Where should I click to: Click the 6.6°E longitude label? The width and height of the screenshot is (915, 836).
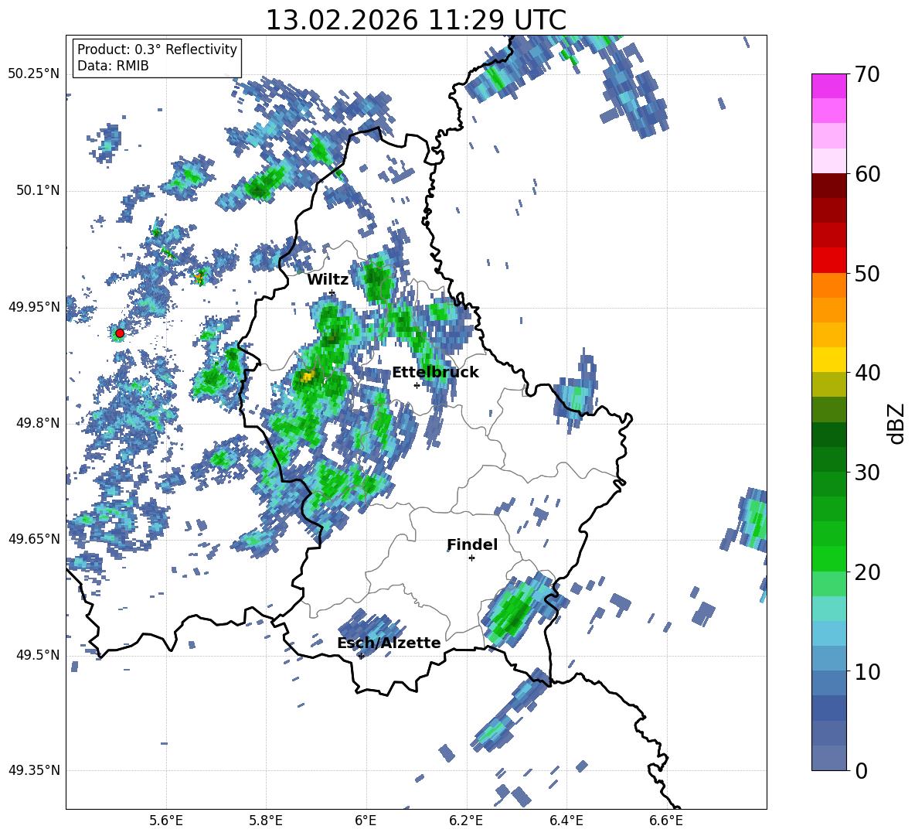(666, 821)
